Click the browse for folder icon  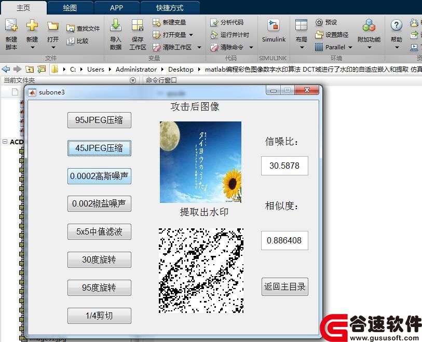pyautogui.click(x=42, y=69)
